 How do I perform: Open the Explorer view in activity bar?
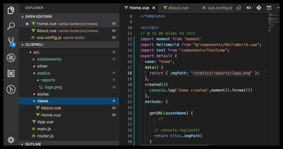click(x=11, y=10)
